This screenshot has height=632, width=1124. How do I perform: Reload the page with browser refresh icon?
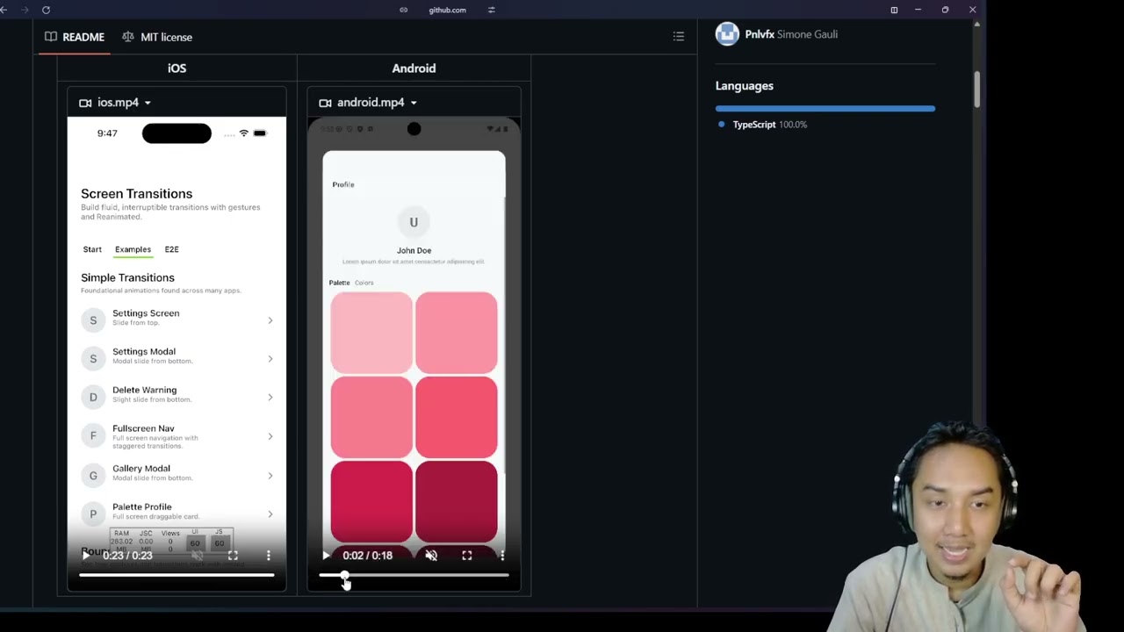click(x=46, y=10)
